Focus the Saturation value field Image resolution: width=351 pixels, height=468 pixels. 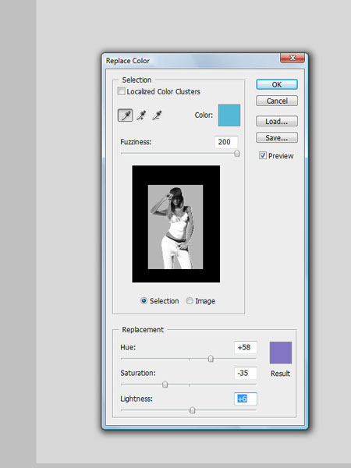click(246, 373)
